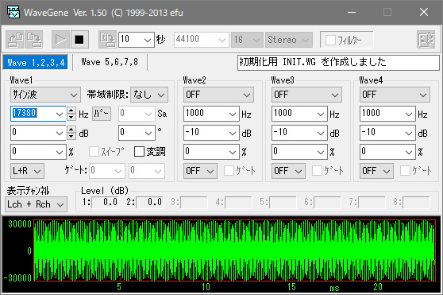Open Wave2 percent dropdown
Image resolution: width=443 pixels, height=295 pixels.
233,152
